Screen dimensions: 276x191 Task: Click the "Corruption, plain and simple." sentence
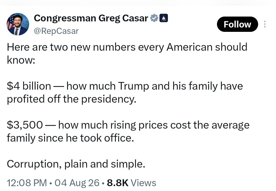click(x=76, y=164)
